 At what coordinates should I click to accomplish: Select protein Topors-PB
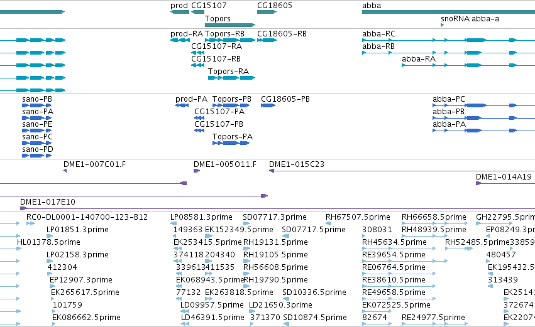coord(231,105)
